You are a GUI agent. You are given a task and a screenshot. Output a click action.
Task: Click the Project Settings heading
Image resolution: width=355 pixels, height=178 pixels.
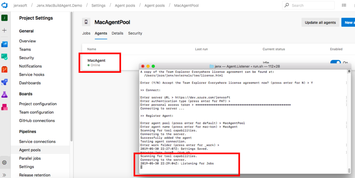click(x=36, y=18)
